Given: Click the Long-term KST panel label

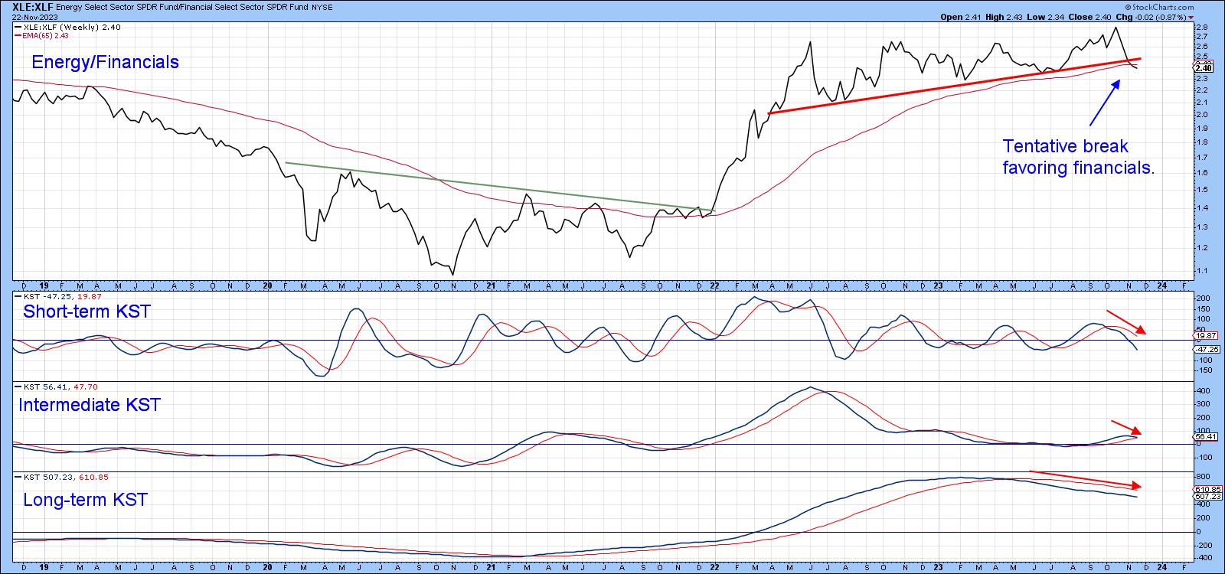Looking at the screenshot, I should pos(85,500).
